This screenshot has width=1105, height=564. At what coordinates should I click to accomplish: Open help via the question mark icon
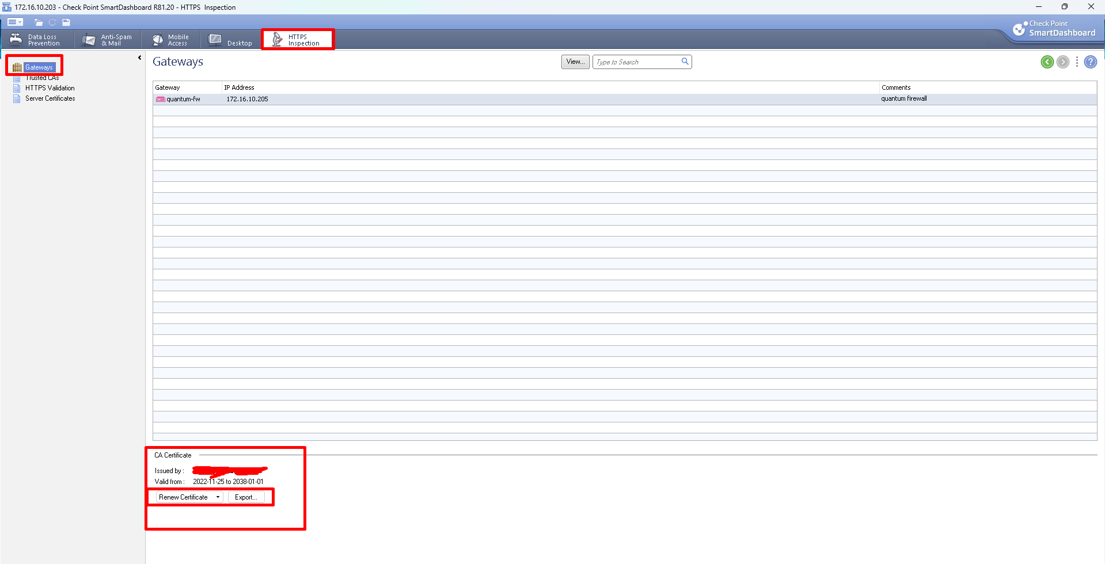1091,62
